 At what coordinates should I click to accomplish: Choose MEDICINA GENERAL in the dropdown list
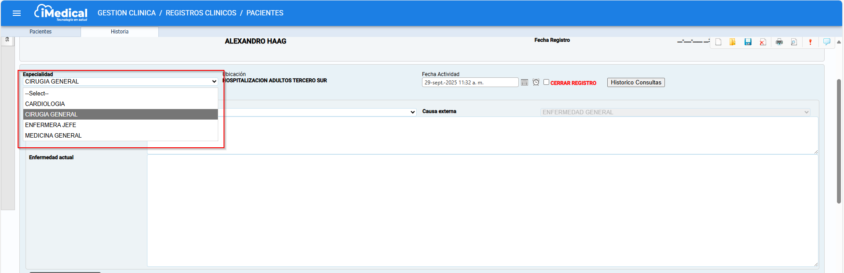coord(53,135)
